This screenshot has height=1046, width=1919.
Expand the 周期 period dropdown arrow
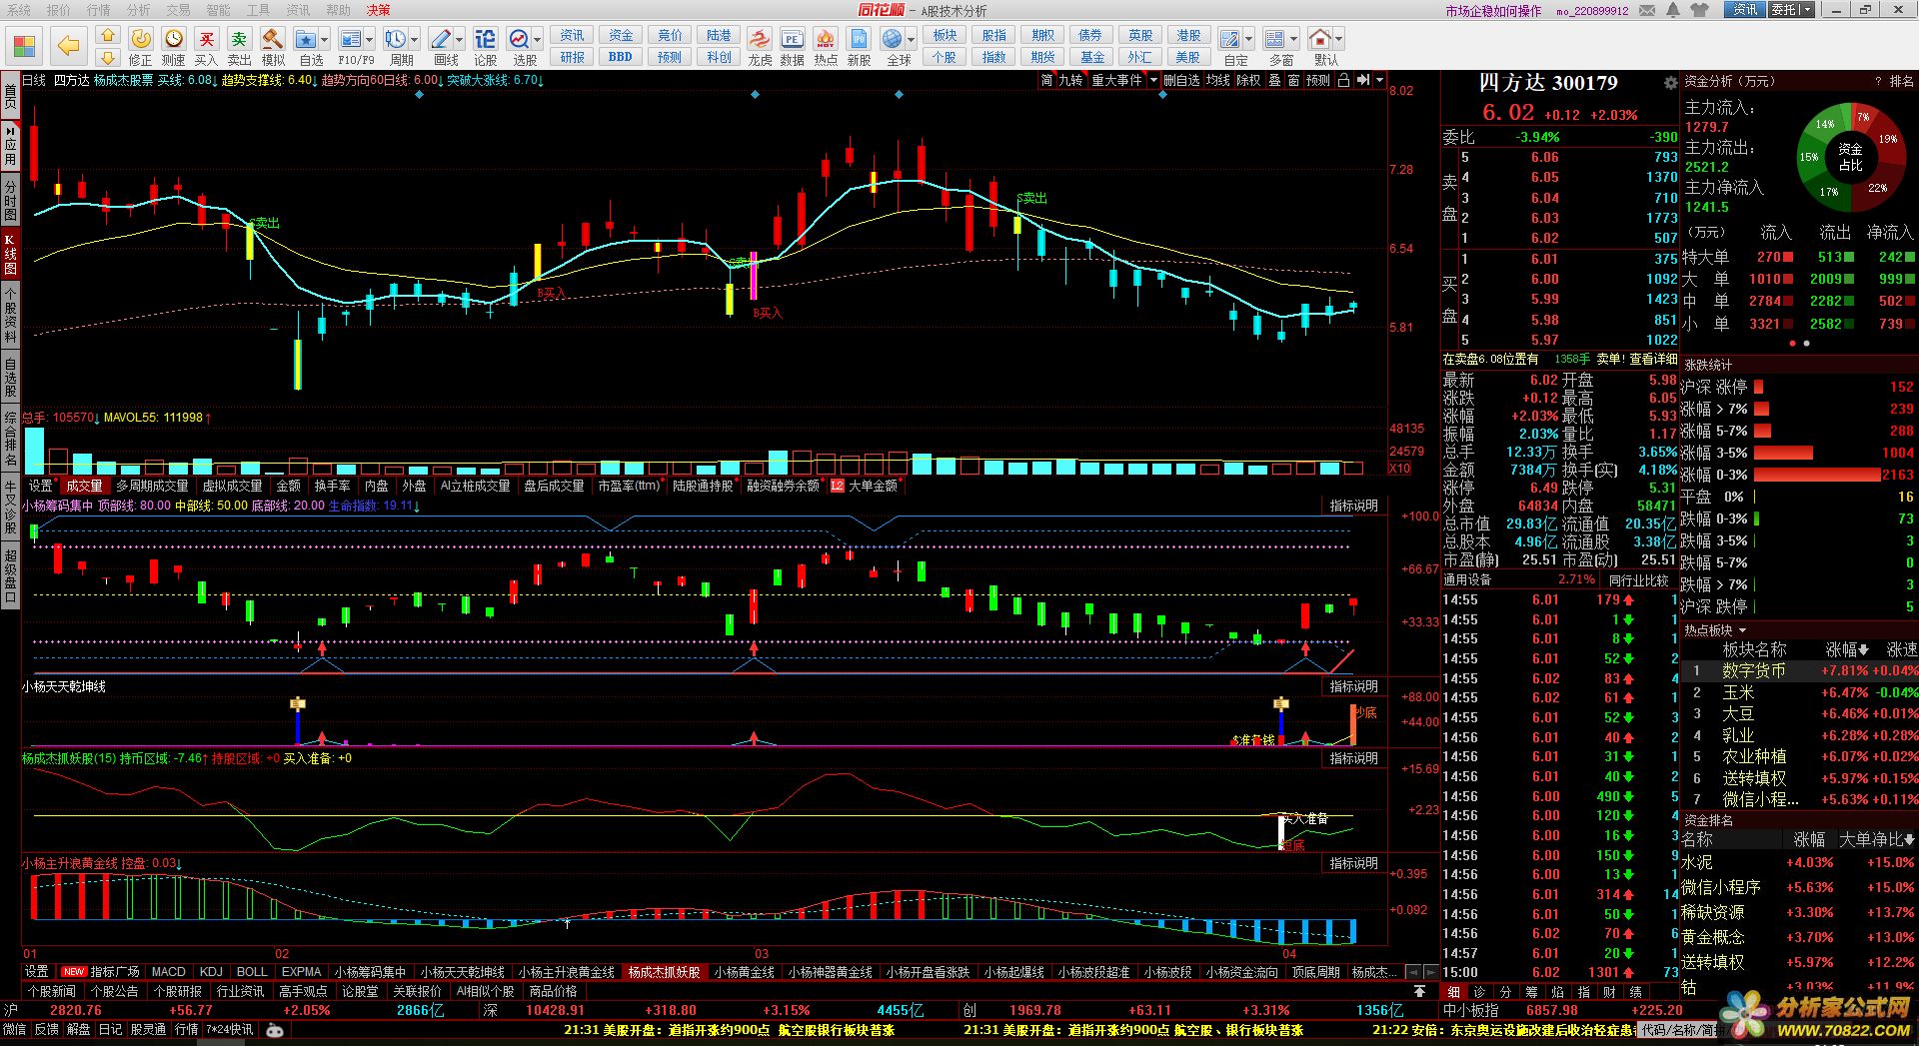click(415, 40)
